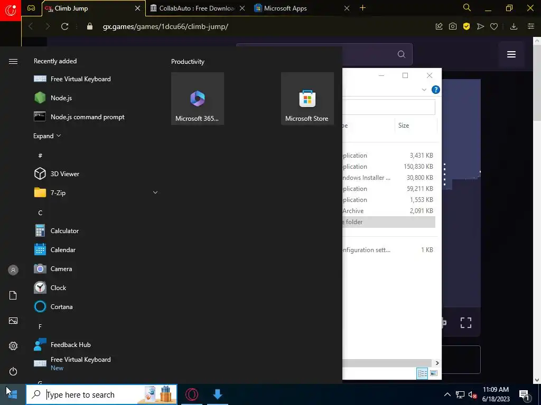Open Feedback Hub
Screen dimensions: 541x405
(x=95, y=344)
